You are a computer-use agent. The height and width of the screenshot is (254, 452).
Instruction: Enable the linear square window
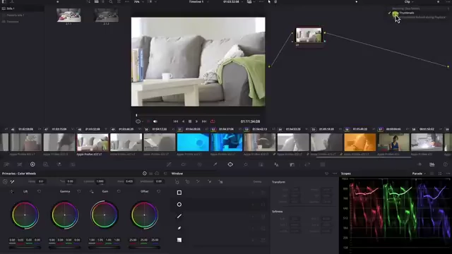pyautogui.click(x=179, y=193)
